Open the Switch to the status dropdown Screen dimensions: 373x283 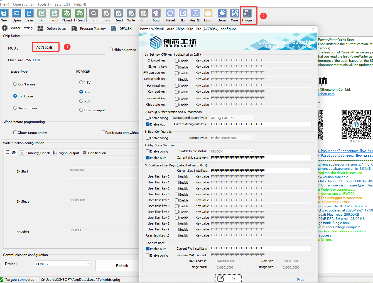click(232, 151)
